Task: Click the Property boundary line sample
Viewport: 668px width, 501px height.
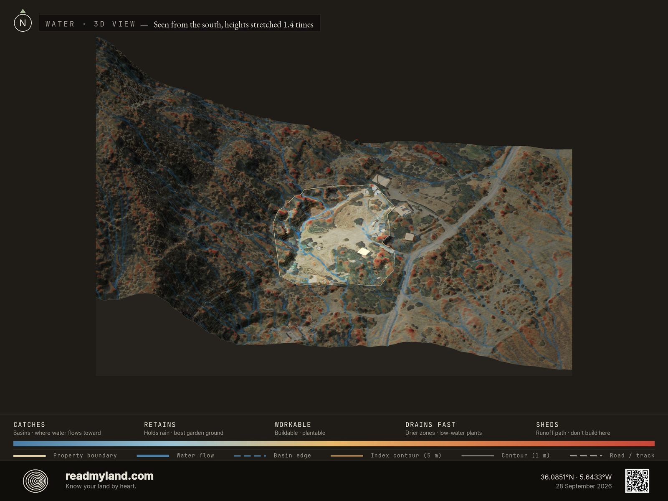Action: tap(30, 455)
